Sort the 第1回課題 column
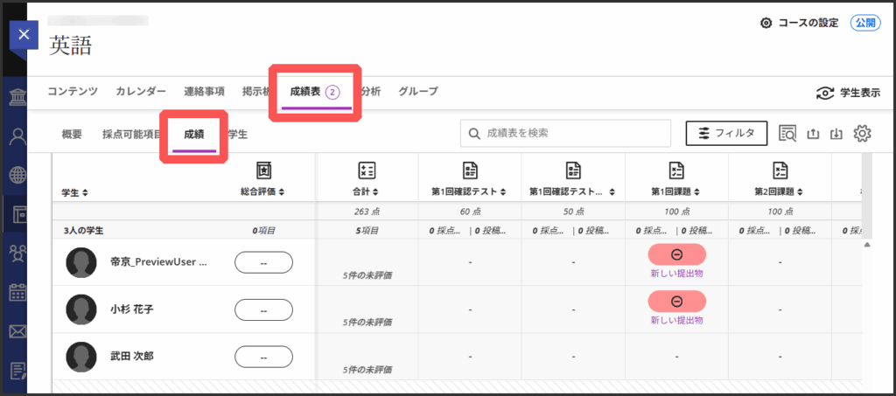Image resolution: width=896 pixels, height=396 pixels. pos(676,191)
